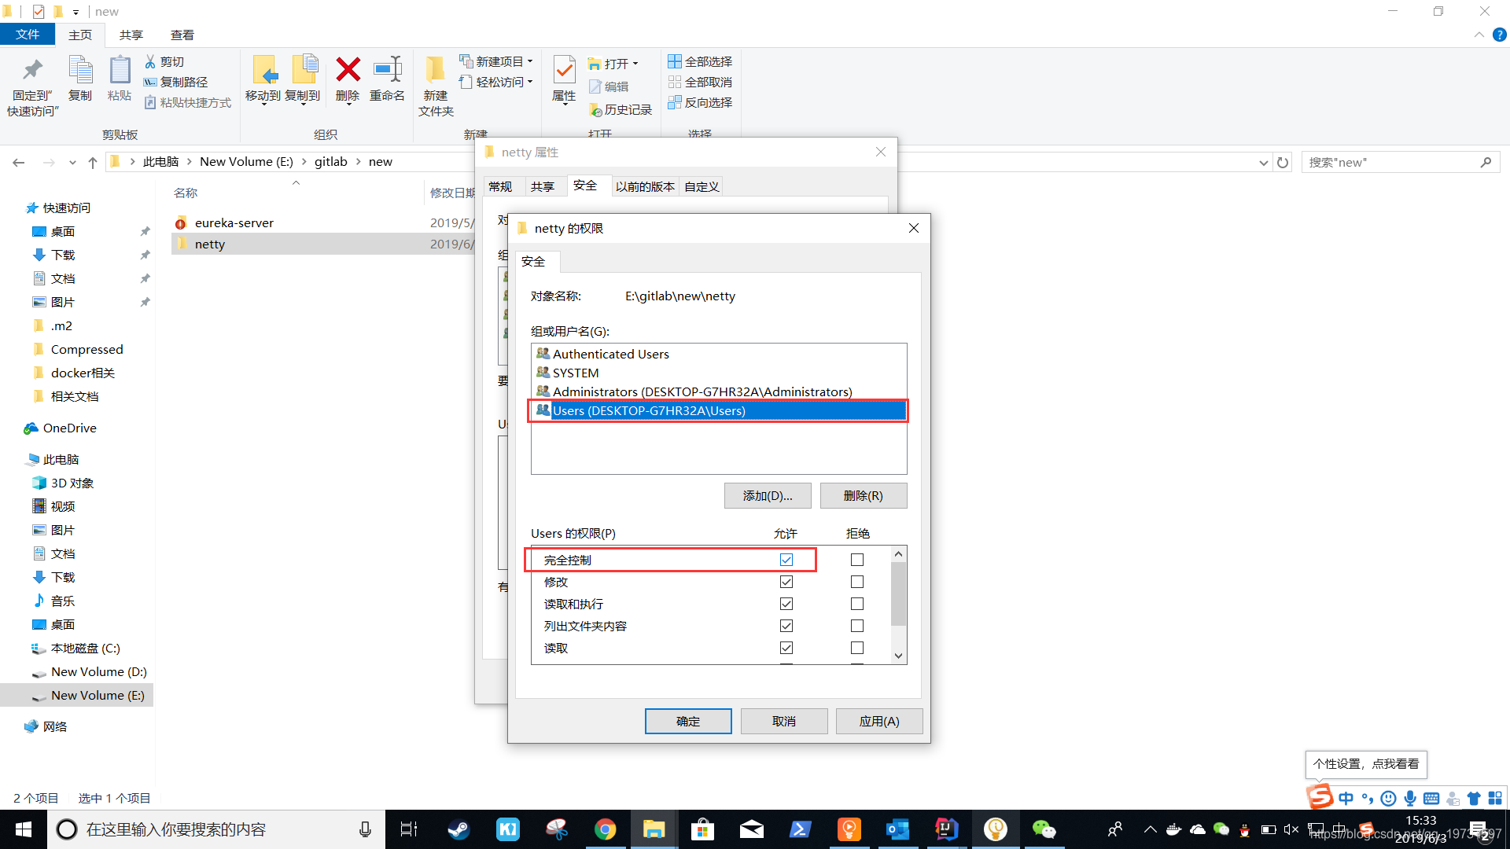Open IntelliJ IDEA from the taskbar
This screenshot has width=1510, height=849.
[946, 829]
